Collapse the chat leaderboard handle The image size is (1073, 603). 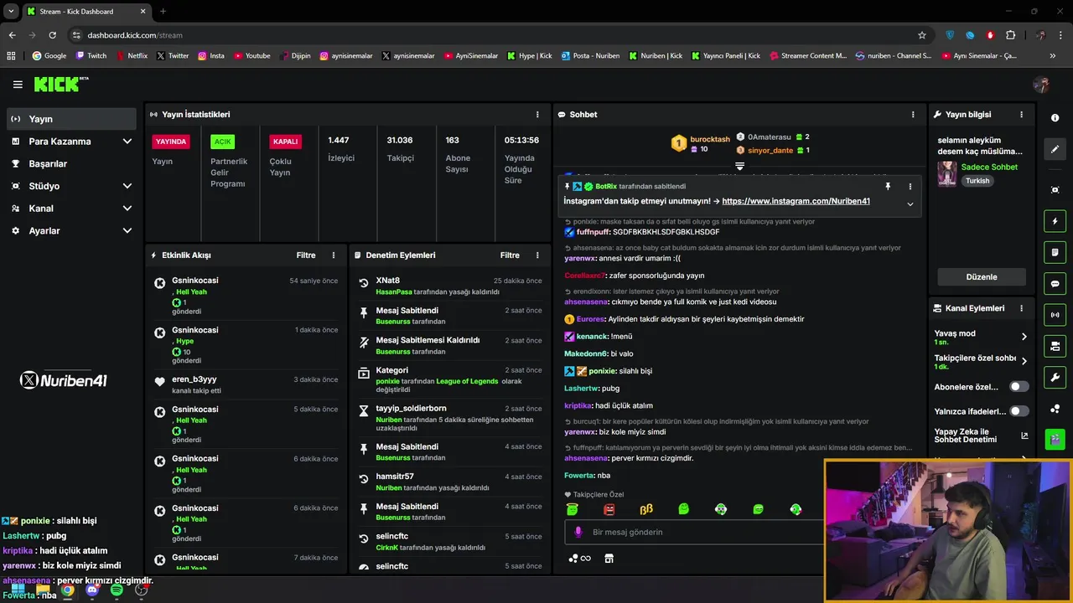coord(739,167)
